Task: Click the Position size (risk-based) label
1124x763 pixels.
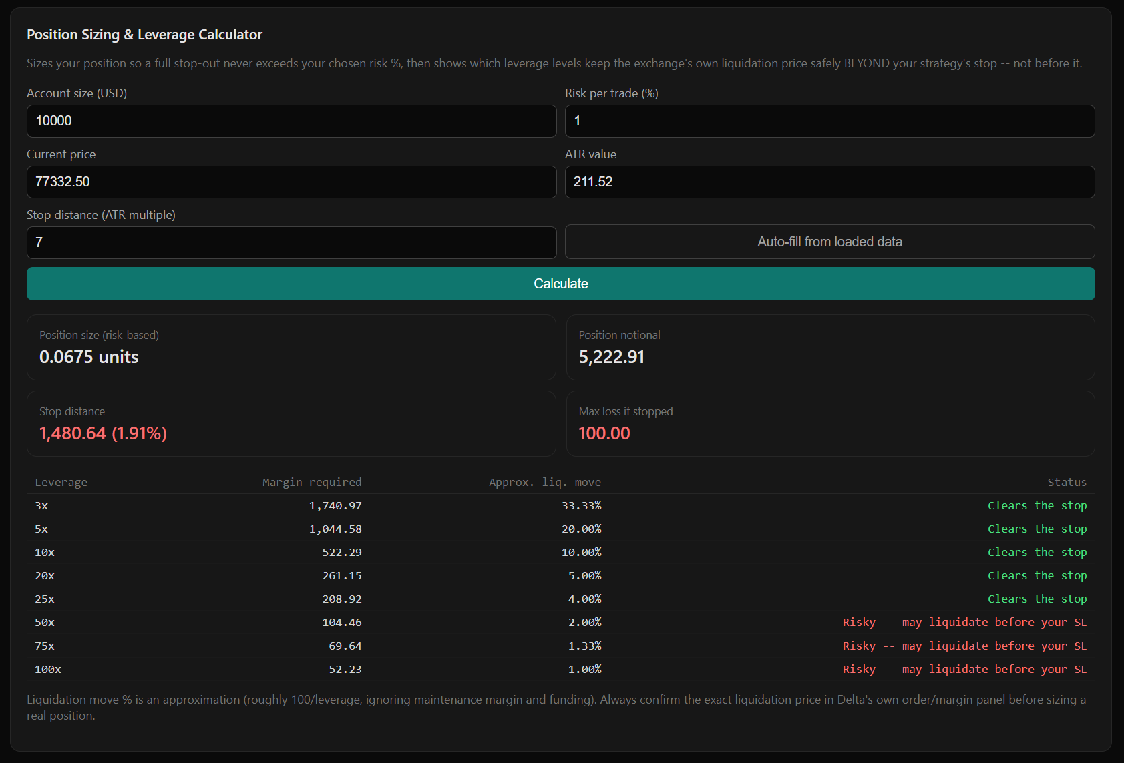Action: coord(99,335)
